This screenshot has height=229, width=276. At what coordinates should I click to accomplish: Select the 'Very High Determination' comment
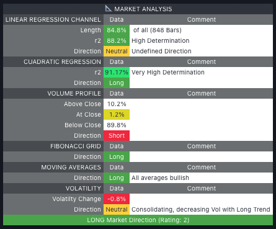(168, 73)
